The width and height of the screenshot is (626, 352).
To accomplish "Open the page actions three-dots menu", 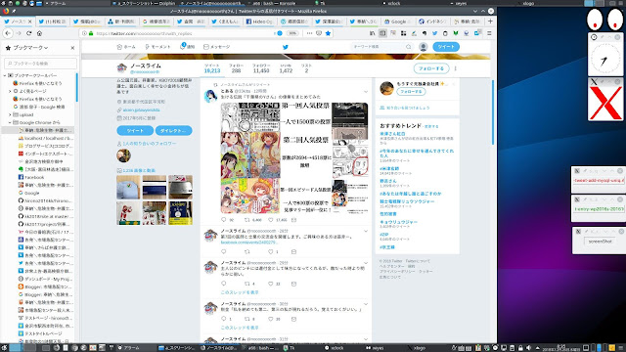I will (x=309, y=33).
